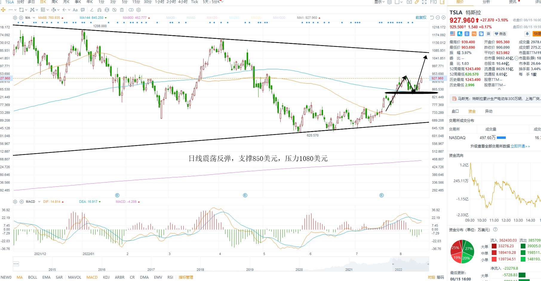This screenshot has width=541, height=281.
Task: Remove the MACD indicator with its X icon
Action: pyautogui.click(x=21, y=202)
